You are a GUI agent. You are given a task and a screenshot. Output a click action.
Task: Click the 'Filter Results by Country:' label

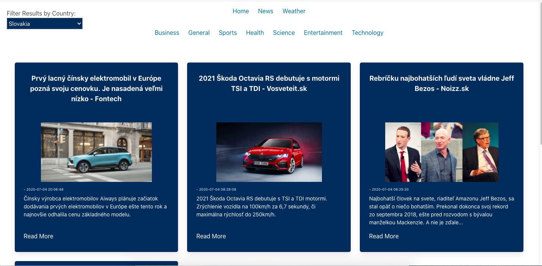pyautogui.click(x=41, y=13)
